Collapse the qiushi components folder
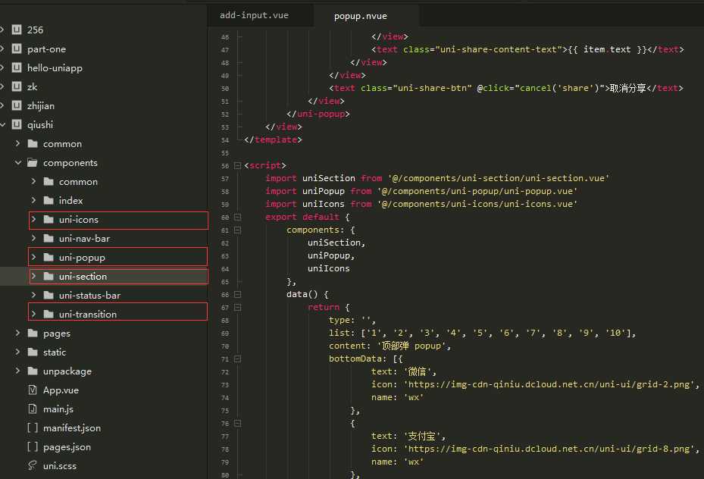The width and height of the screenshot is (704, 479). (18, 162)
